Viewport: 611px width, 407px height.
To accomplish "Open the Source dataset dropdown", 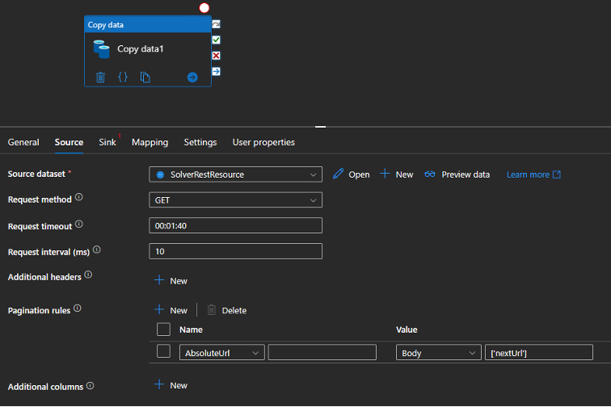I will 235,174.
